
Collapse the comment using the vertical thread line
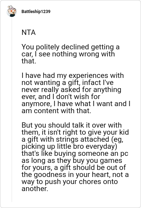tap(12, 109)
